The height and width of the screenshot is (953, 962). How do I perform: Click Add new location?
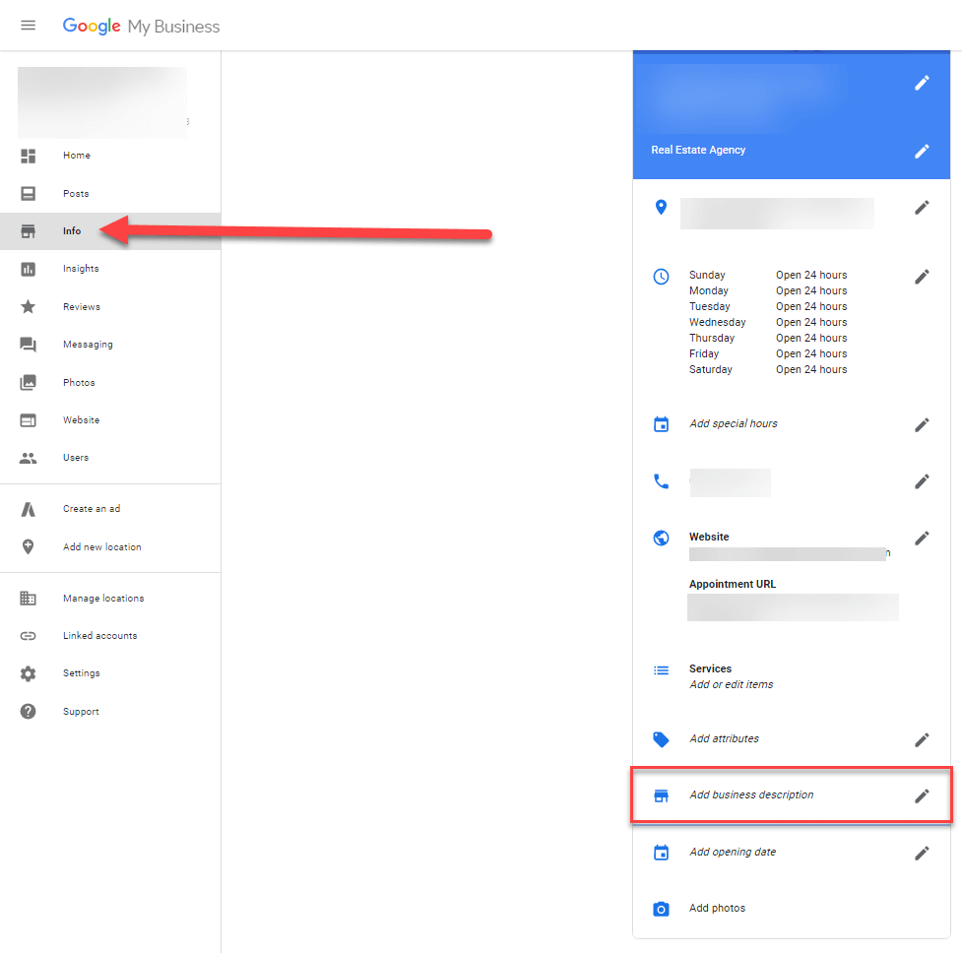point(101,546)
